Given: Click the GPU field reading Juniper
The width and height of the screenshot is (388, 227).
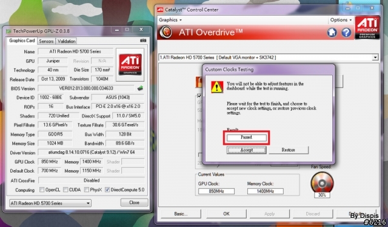Looking at the screenshot, I should (53, 61).
